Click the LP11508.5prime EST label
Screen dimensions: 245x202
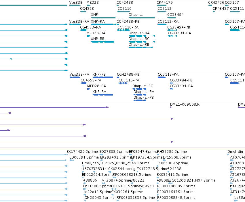(x=97, y=186)
